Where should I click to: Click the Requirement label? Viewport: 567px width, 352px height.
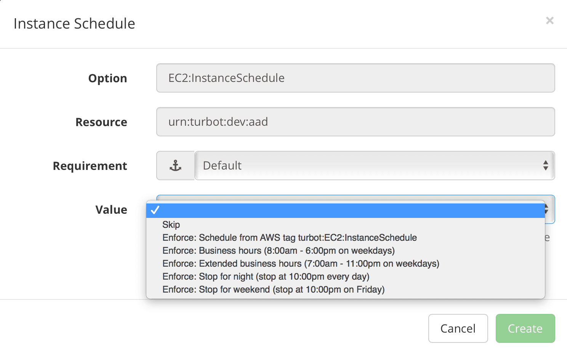90,166
